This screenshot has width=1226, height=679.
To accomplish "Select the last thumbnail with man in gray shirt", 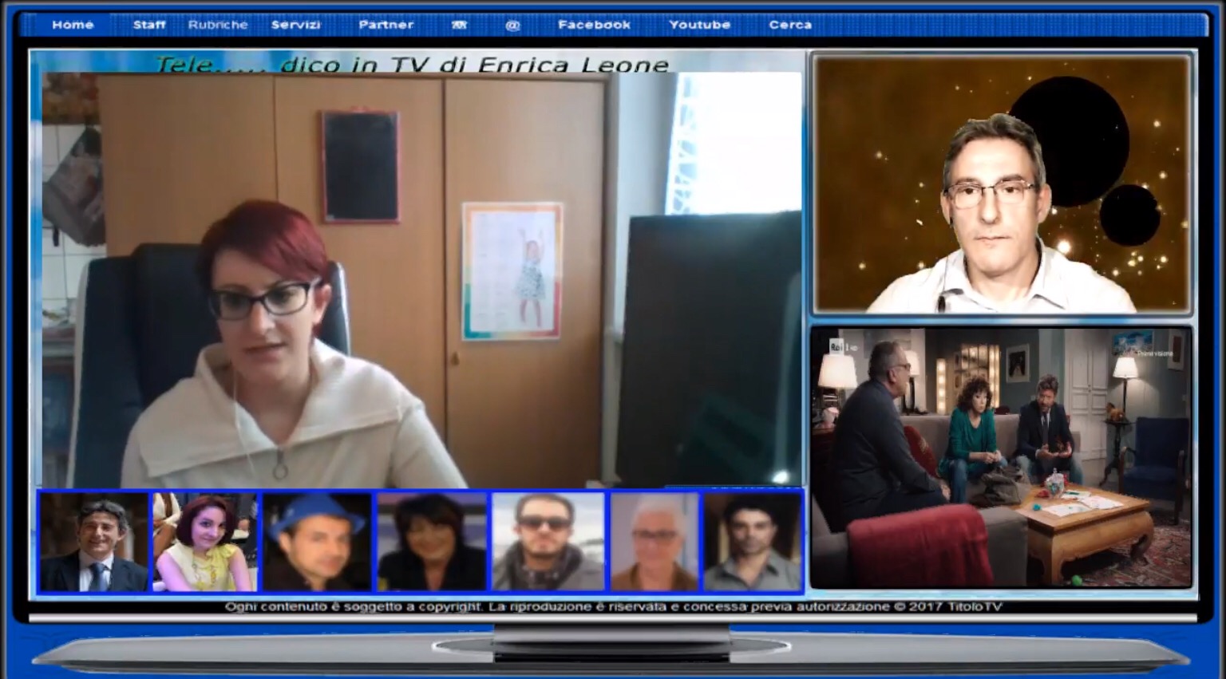I will click(753, 542).
